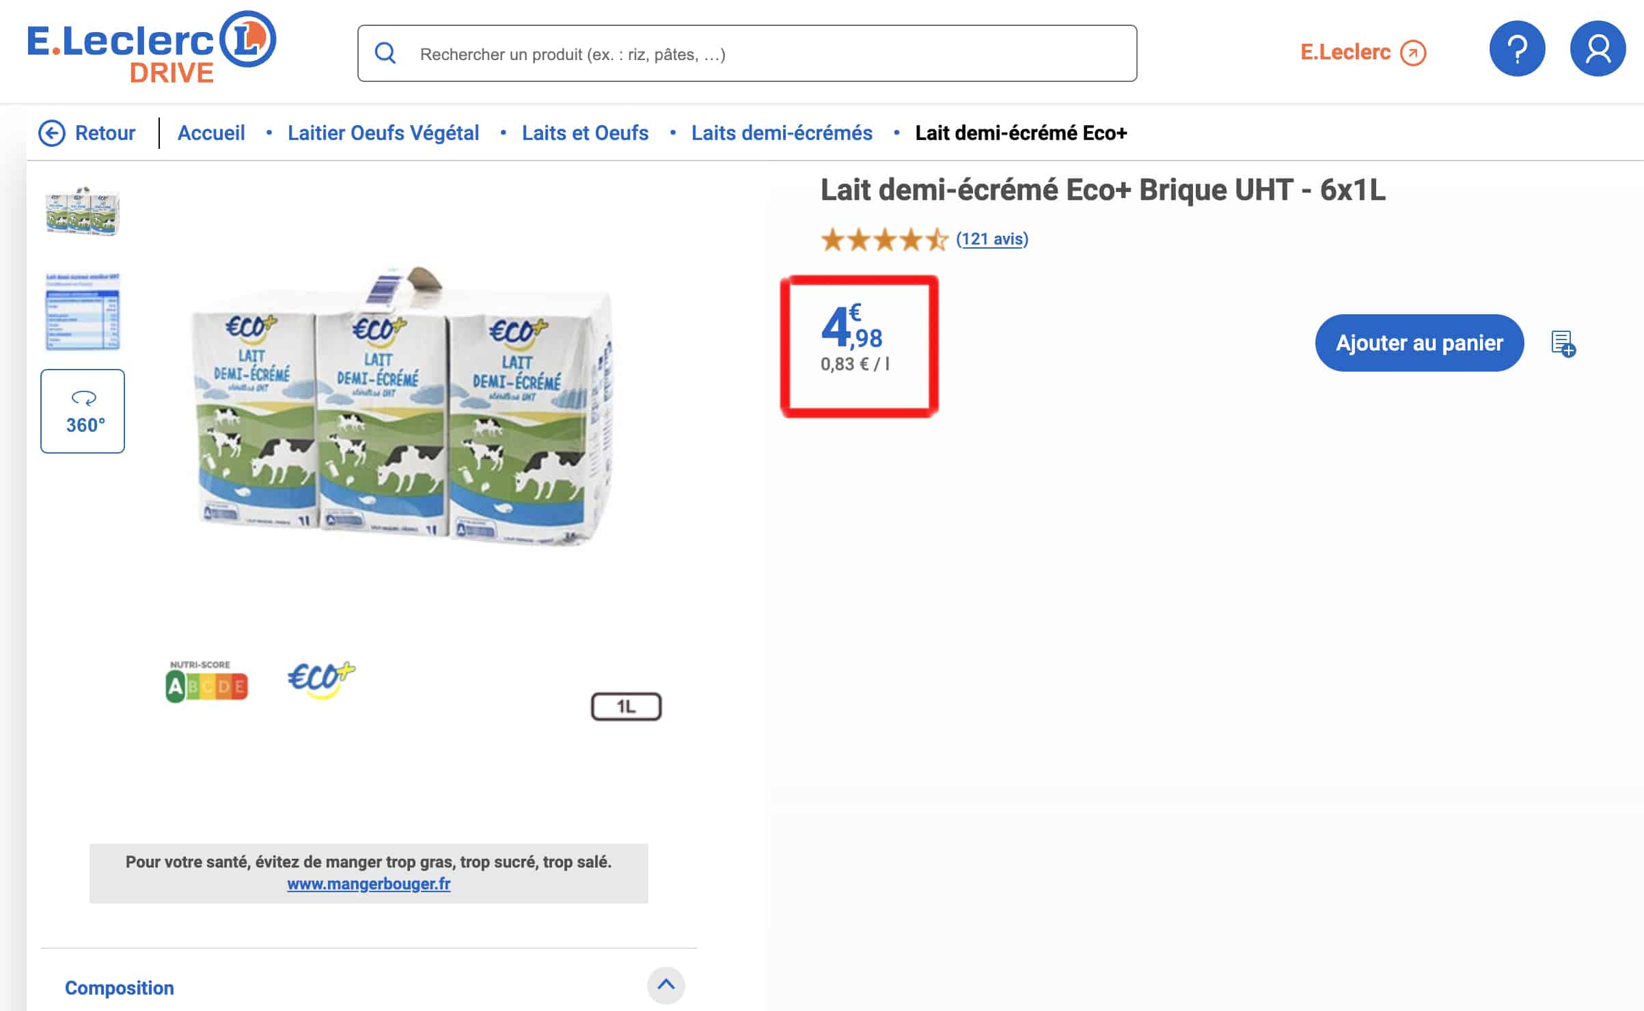Go to Accueil in breadcrumb

(x=211, y=133)
